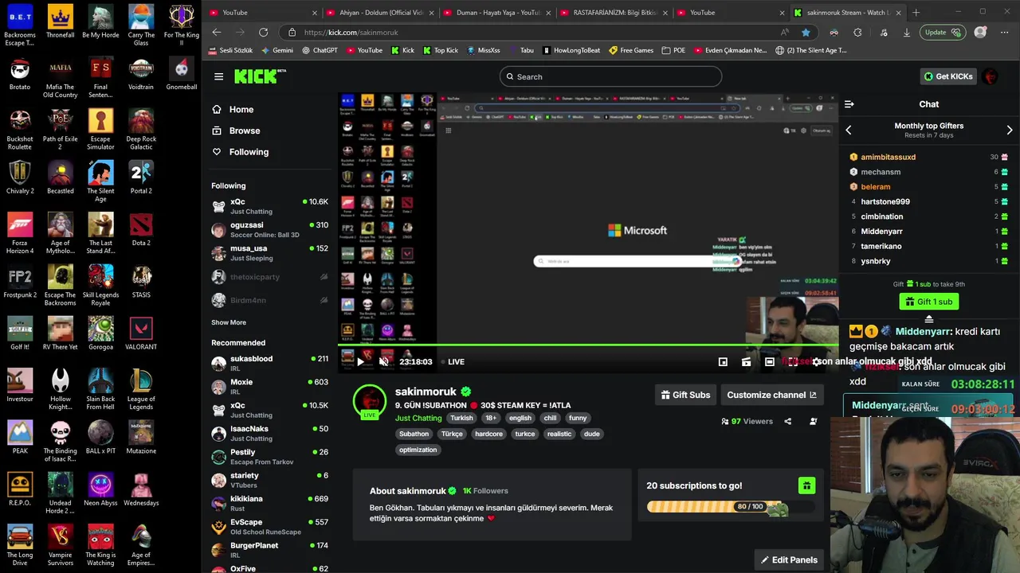Viewport: 1020px width, 573px height.
Task: Collapse the chat panel
Action: pyautogui.click(x=849, y=104)
